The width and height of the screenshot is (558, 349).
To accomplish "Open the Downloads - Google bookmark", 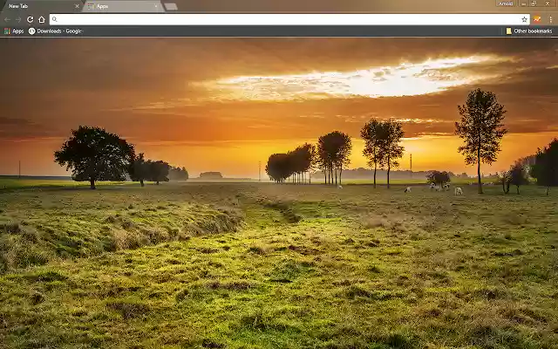I will 55,31.
